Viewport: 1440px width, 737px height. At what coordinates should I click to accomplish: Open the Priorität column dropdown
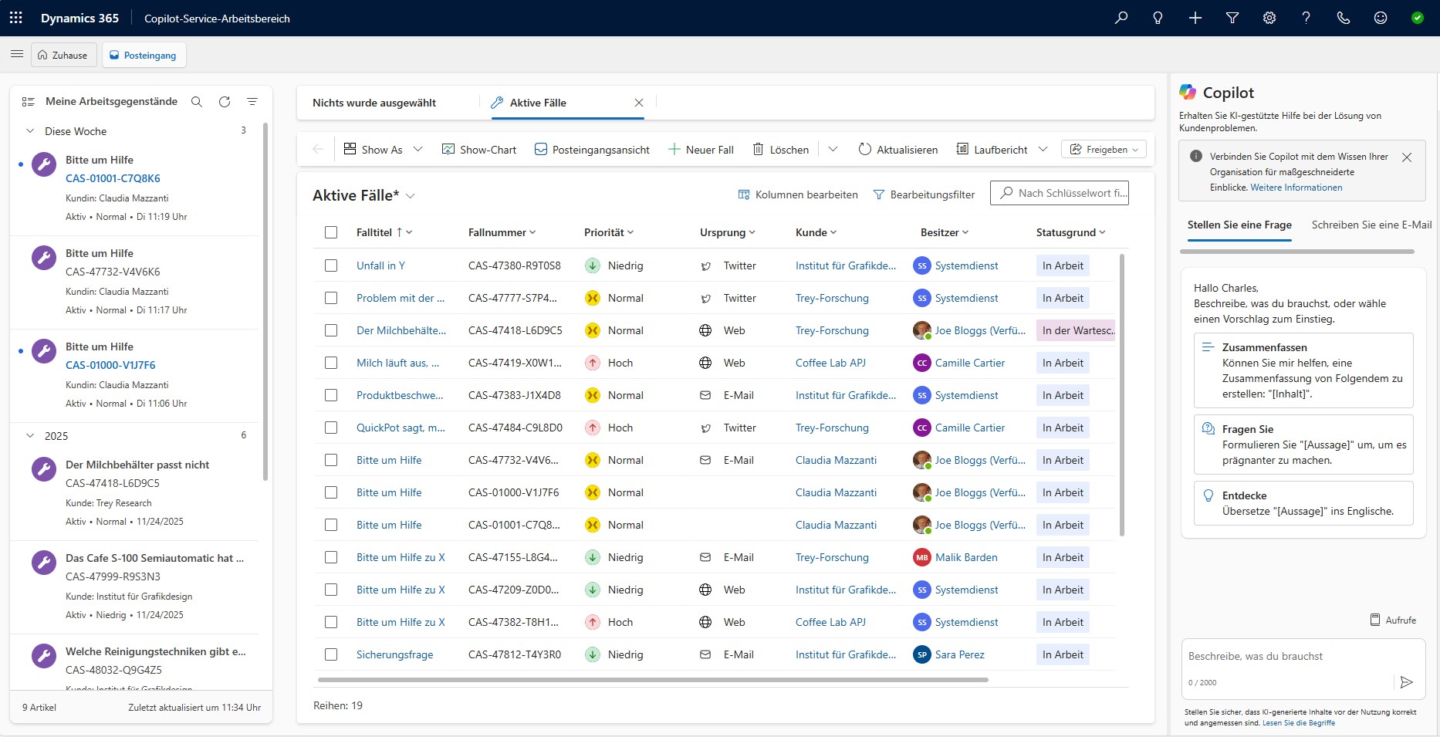click(x=608, y=232)
